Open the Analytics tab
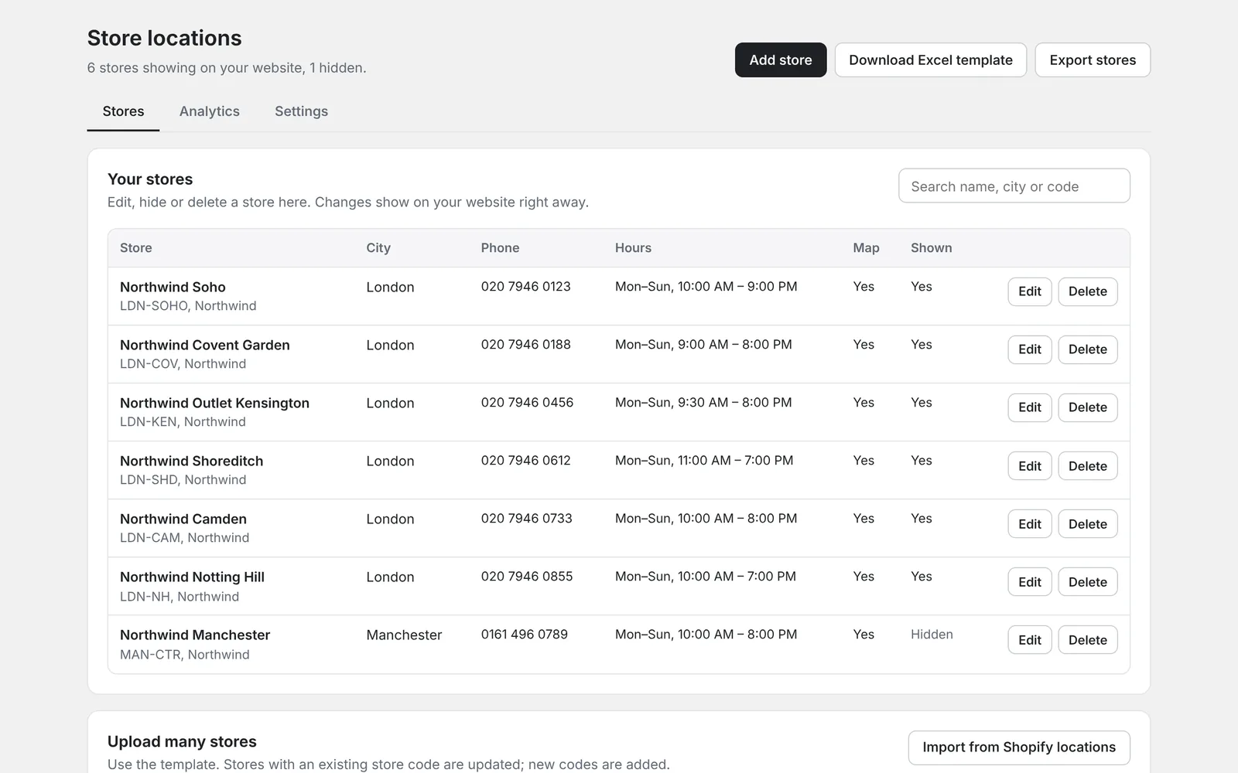The width and height of the screenshot is (1238, 773). (210, 111)
